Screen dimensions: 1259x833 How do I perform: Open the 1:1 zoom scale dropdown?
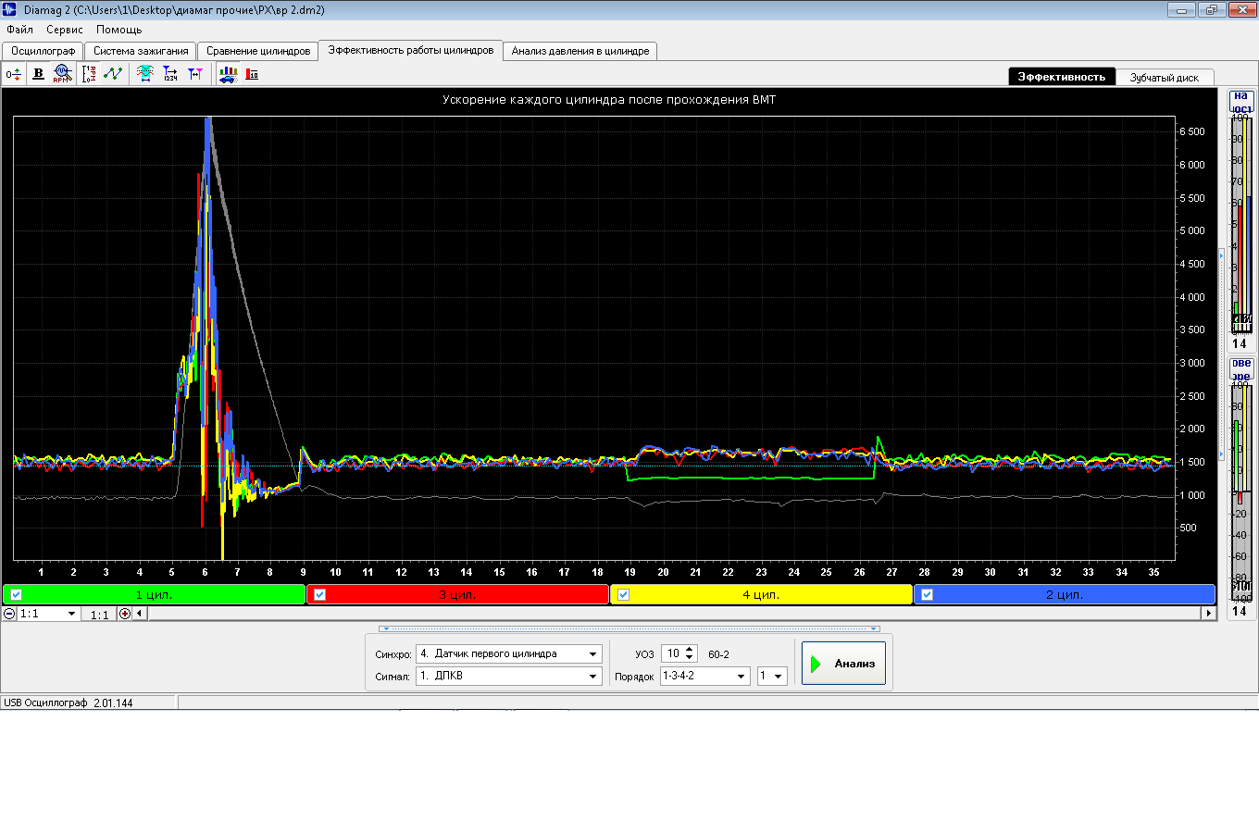point(71,614)
